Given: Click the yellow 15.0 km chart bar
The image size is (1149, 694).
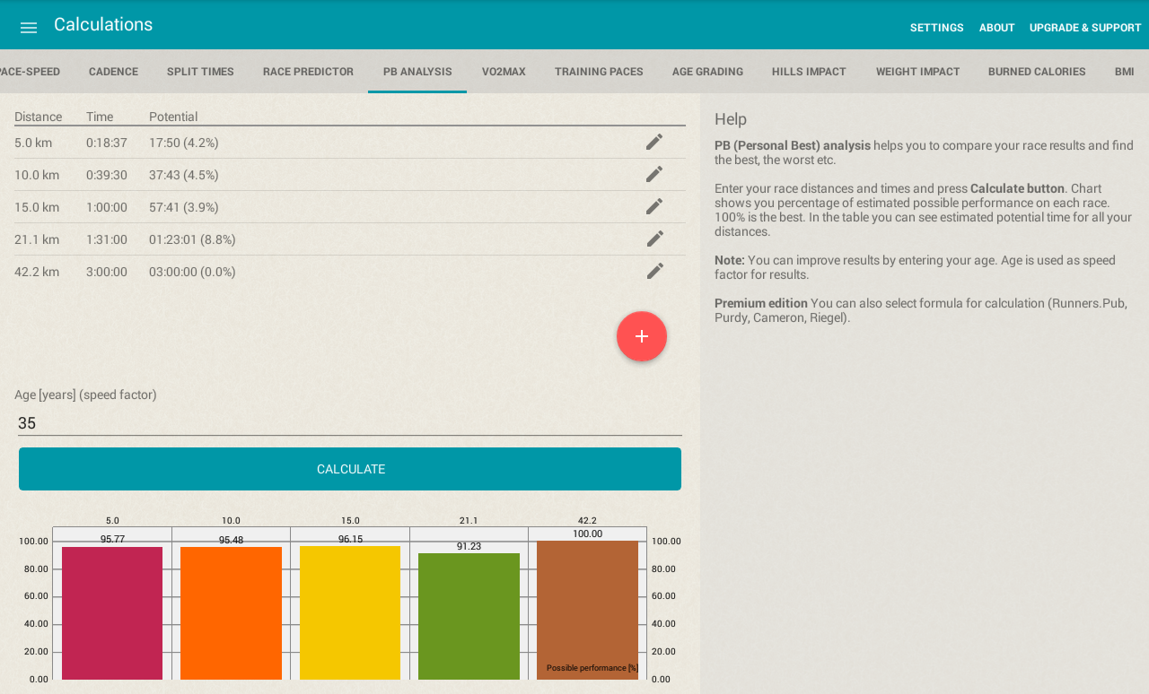Looking at the screenshot, I should [x=350, y=612].
